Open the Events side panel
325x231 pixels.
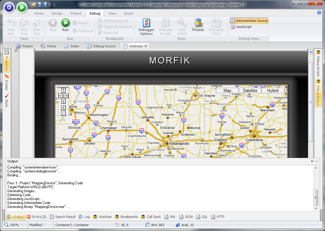[x=7, y=82]
